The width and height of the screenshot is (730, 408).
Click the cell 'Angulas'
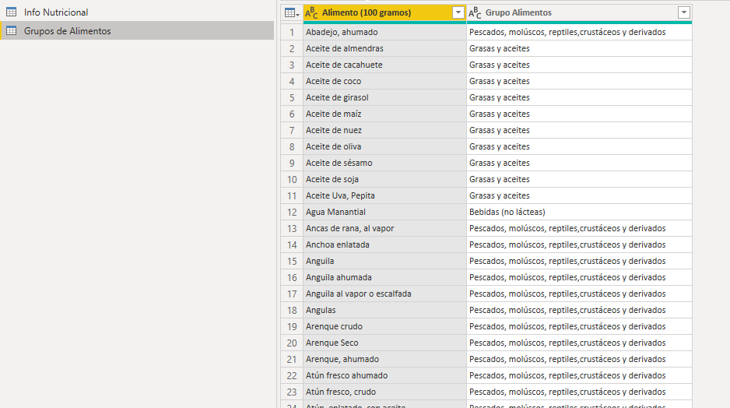tap(384, 310)
